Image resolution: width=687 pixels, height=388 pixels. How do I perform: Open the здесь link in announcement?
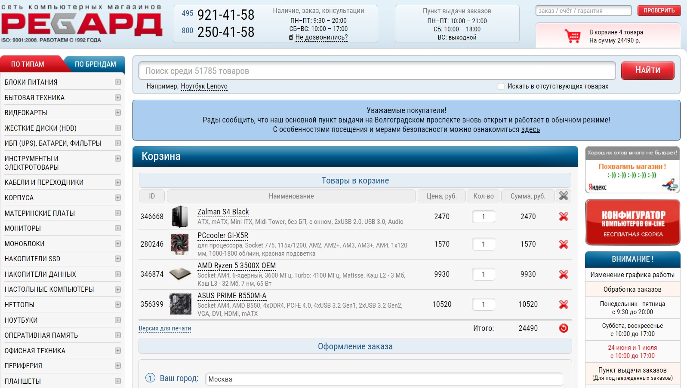click(x=530, y=130)
